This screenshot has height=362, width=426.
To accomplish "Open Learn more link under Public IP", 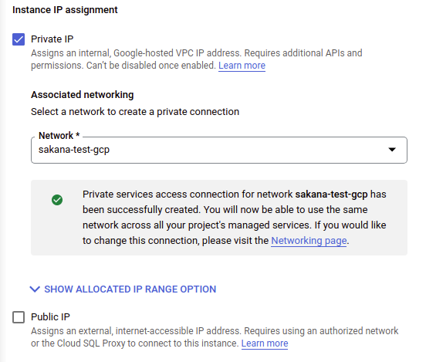I will click(265, 343).
